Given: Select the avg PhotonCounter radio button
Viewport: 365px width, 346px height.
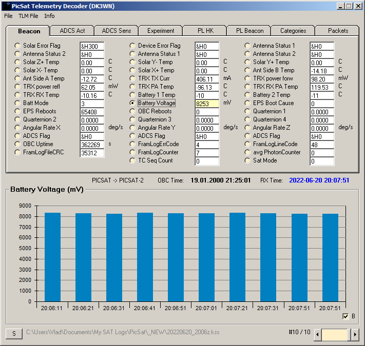Looking at the screenshot, I should pyautogui.click(x=247, y=152).
